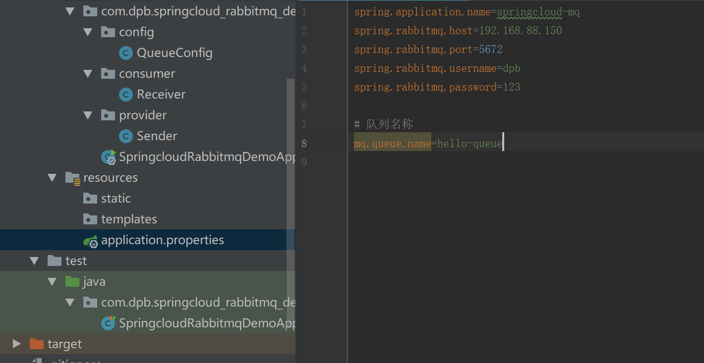Click the hello-queue value
This screenshot has height=363, width=704.
click(470, 144)
